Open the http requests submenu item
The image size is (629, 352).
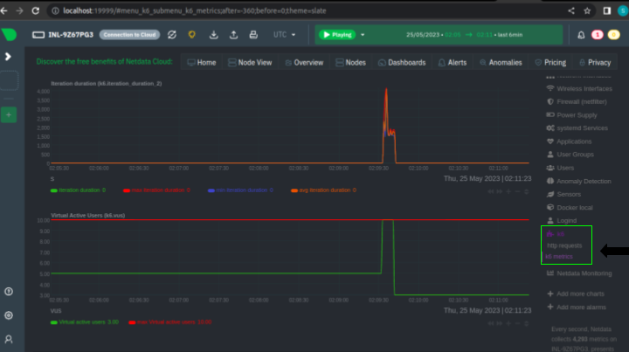click(x=564, y=245)
